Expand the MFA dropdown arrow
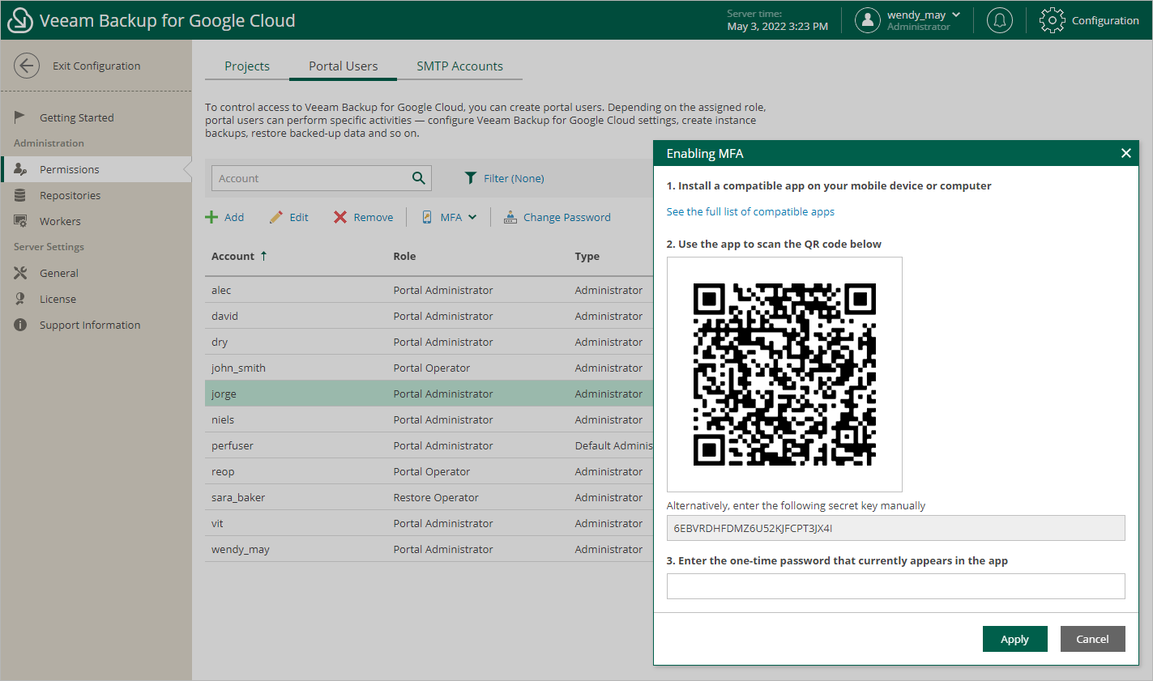 pyautogui.click(x=472, y=217)
